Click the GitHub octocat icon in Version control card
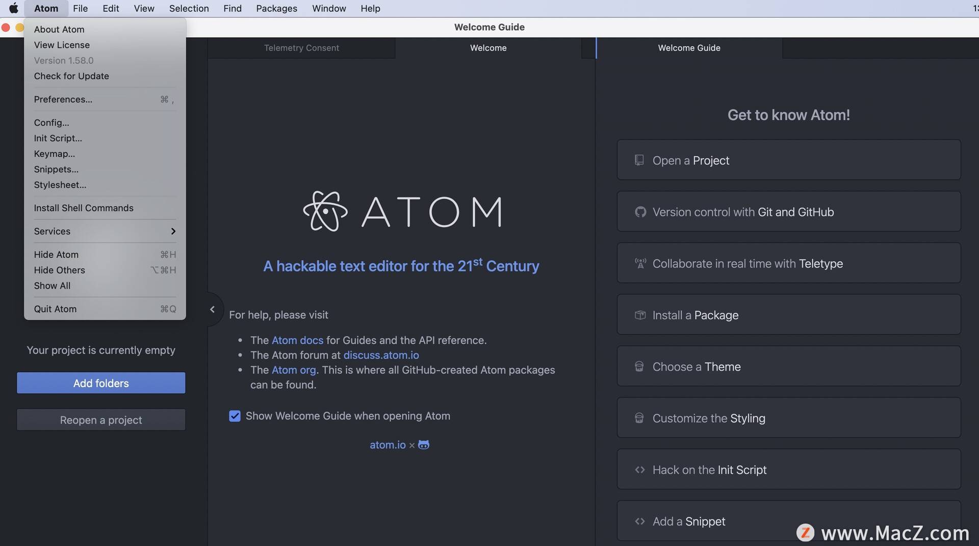The height and width of the screenshot is (546, 979). (x=640, y=212)
